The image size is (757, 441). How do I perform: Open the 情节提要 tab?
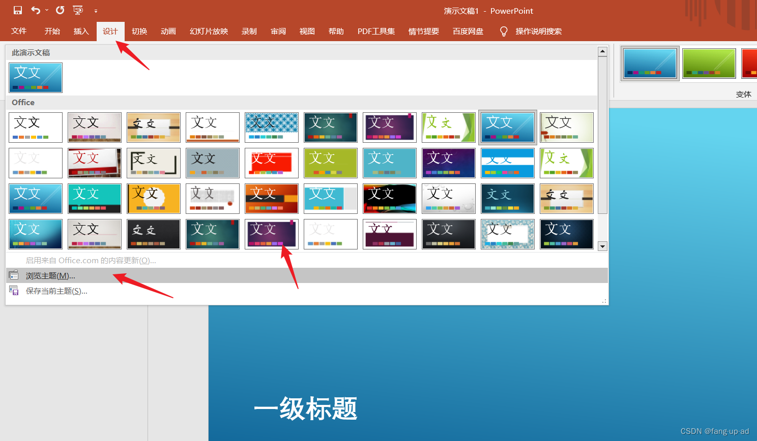[424, 31]
